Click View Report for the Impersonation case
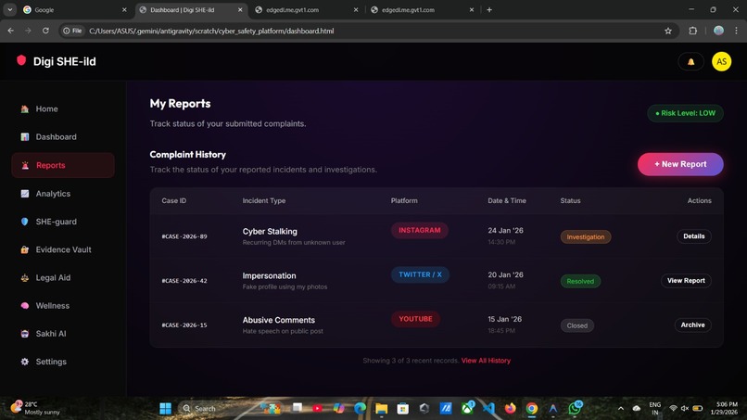747x420 pixels. point(686,281)
